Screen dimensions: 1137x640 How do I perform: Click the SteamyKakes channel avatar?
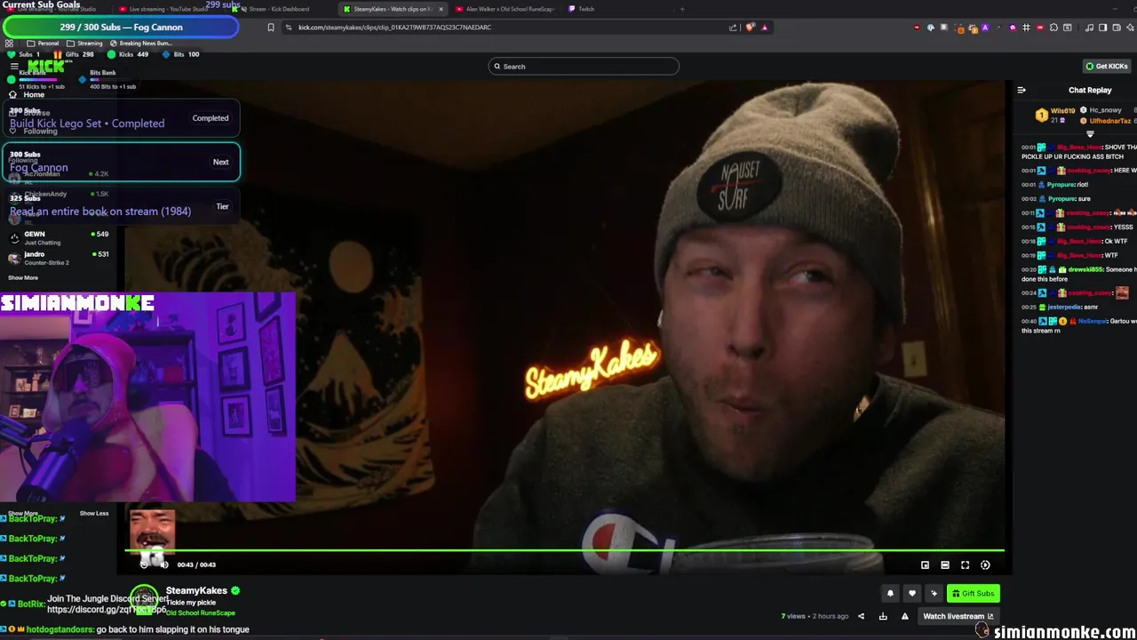click(145, 600)
